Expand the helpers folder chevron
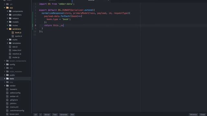 coord(7,18)
